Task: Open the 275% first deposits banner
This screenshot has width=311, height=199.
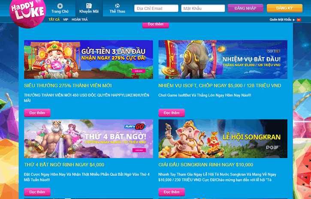Action: [x=88, y=59]
